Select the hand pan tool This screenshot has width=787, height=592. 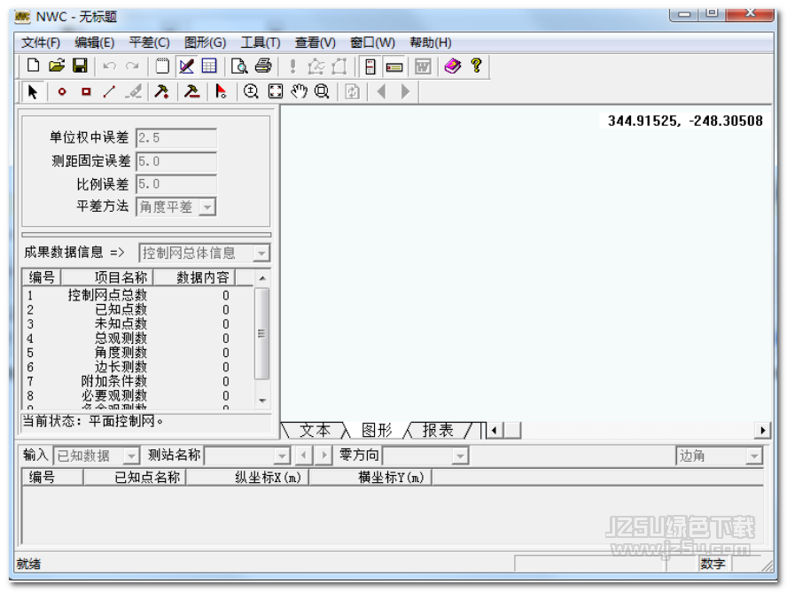pos(300,92)
